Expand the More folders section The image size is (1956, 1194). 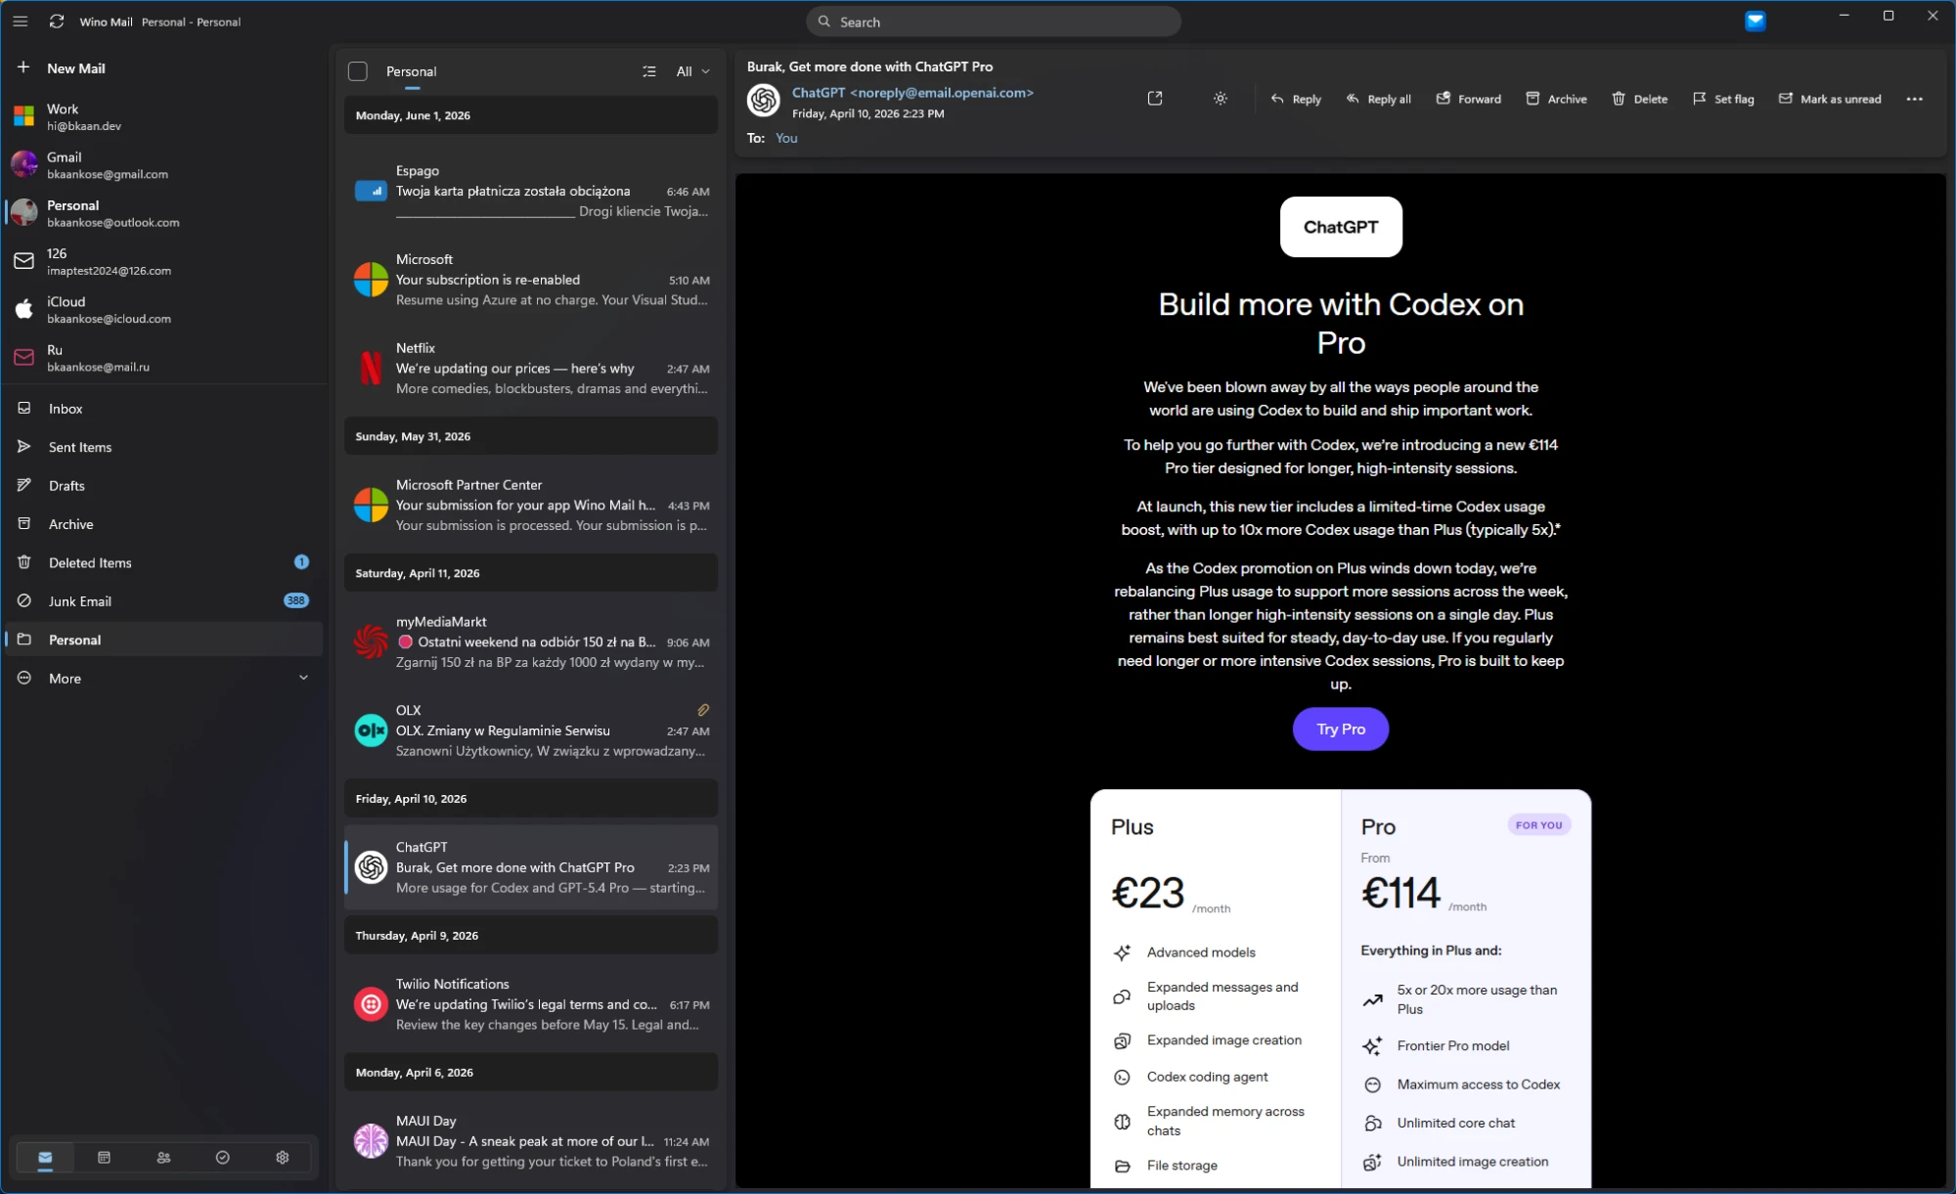164,679
